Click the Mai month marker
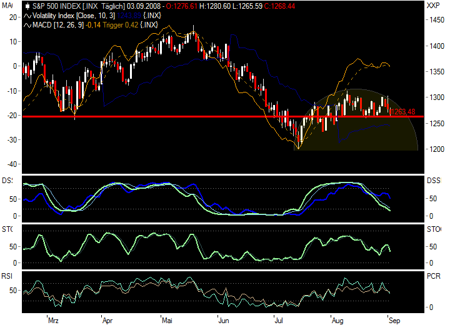Viewport: 450px width, 325px height. point(167,321)
